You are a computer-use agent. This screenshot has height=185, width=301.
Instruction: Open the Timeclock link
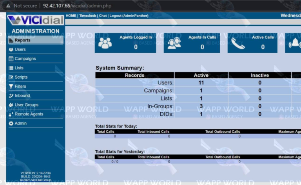(87, 16)
